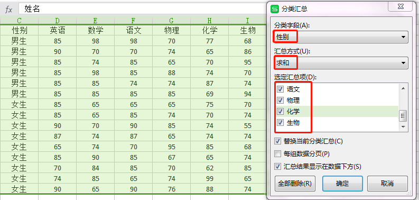419x200 pixels.
Task: Toggle 汇总结果显示在数据下方 checkbox
Action: click(277, 167)
